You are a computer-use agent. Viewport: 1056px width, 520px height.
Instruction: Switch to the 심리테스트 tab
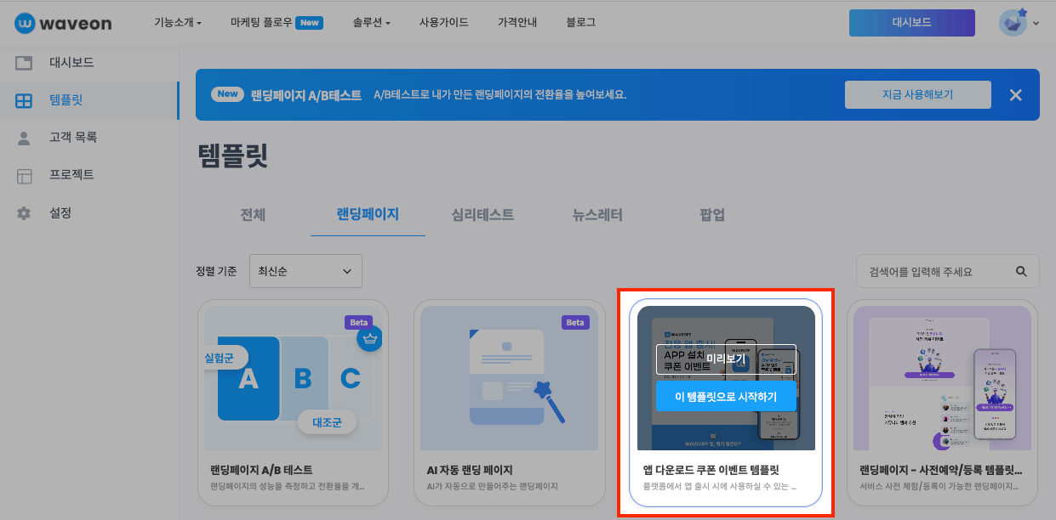point(484,216)
